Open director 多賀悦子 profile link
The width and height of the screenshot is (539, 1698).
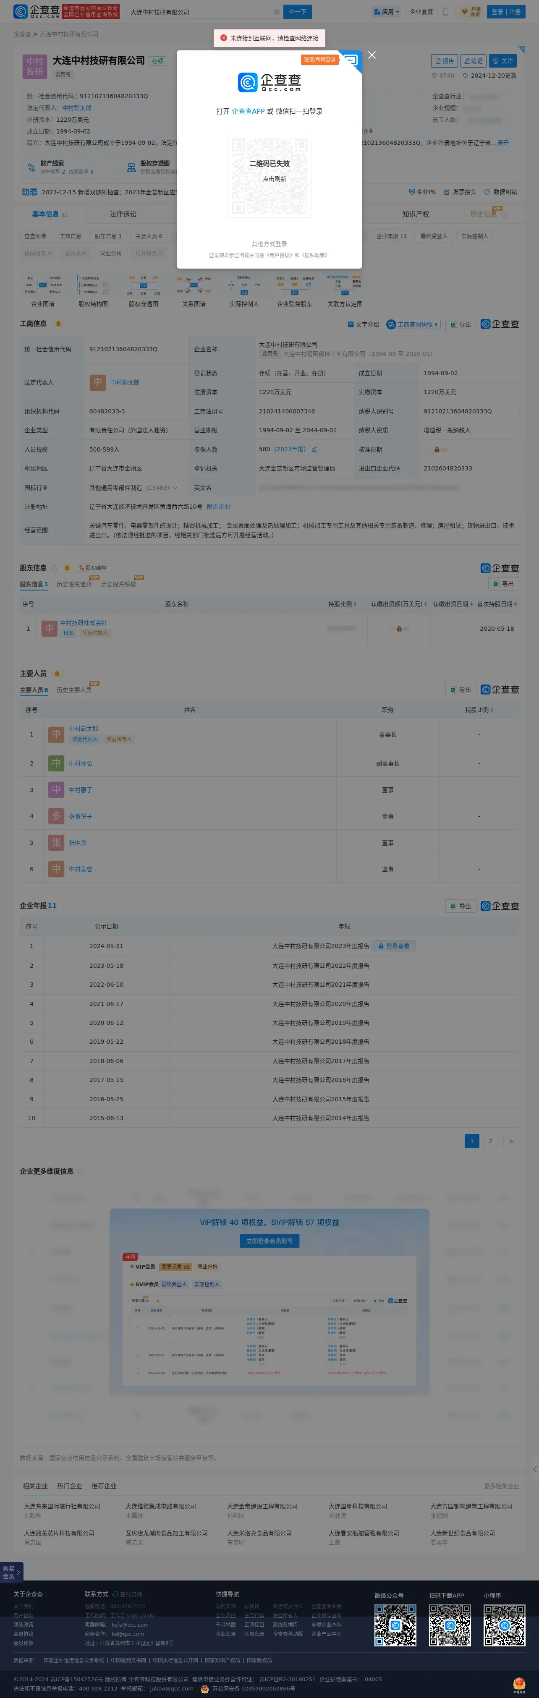coord(81,816)
